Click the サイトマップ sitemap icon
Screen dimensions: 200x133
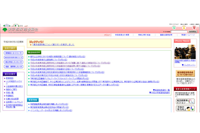pyautogui.click(x=174, y=27)
